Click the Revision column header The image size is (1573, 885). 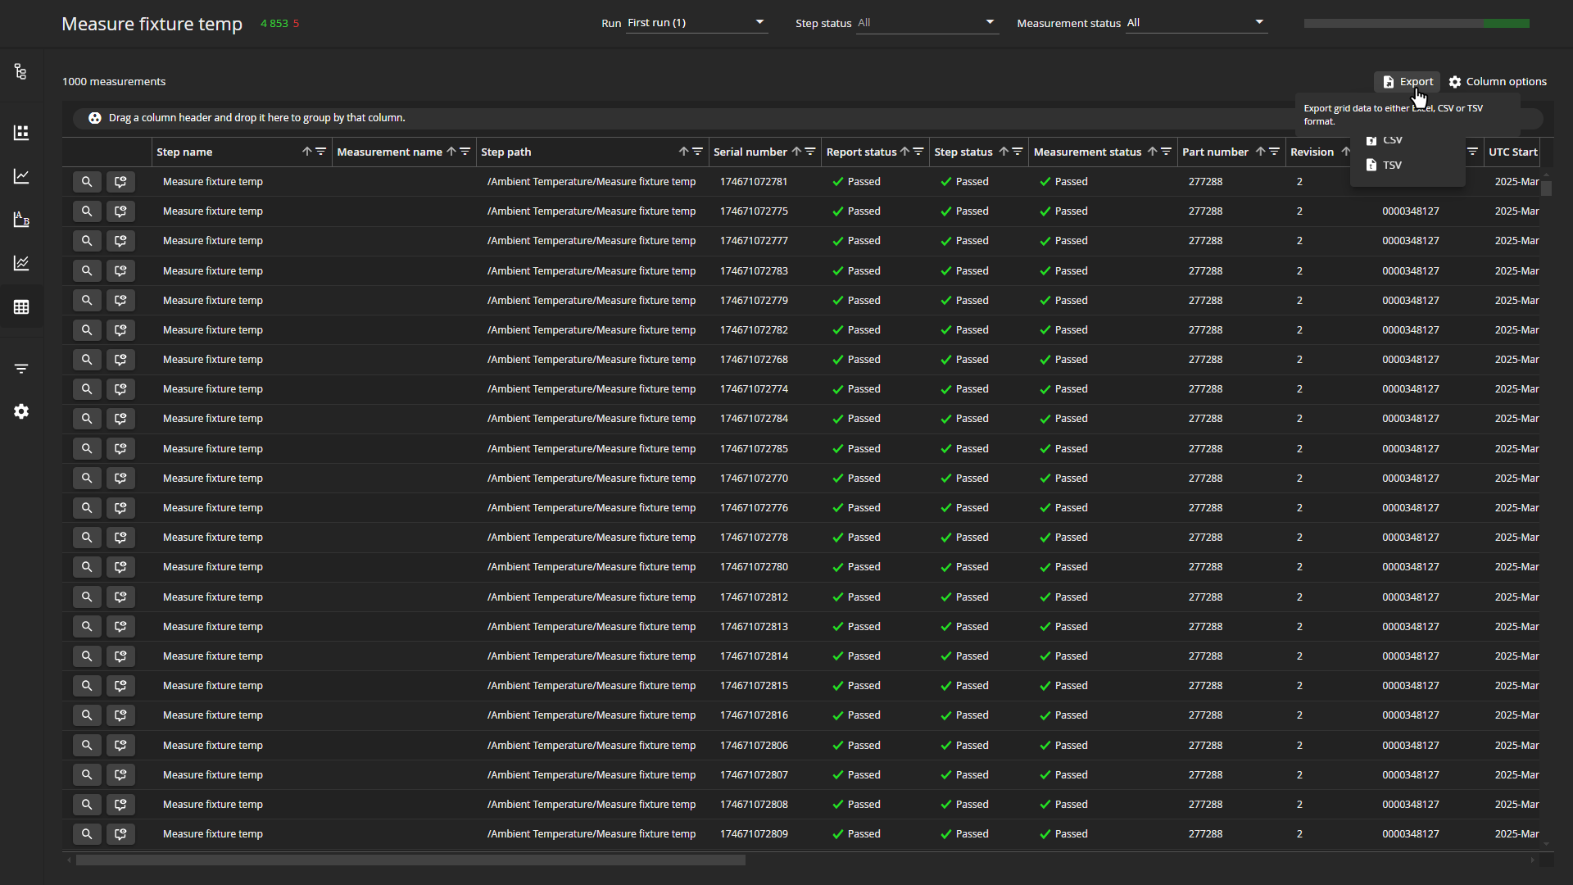pyautogui.click(x=1312, y=152)
